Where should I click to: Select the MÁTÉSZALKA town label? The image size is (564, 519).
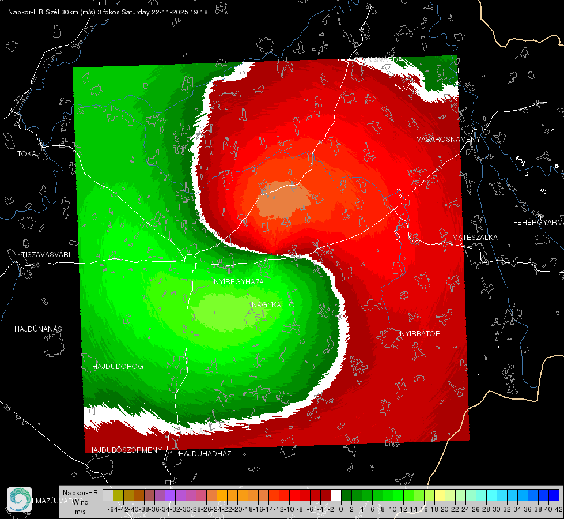point(475,238)
